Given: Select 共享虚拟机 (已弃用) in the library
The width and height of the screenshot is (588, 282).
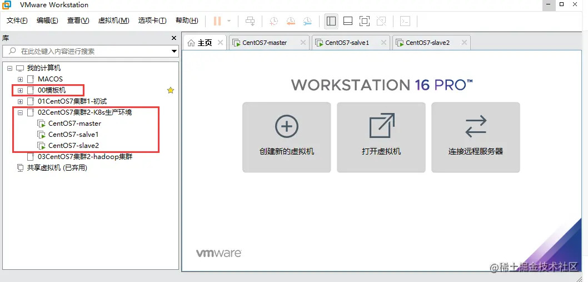Looking at the screenshot, I should [x=57, y=168].
